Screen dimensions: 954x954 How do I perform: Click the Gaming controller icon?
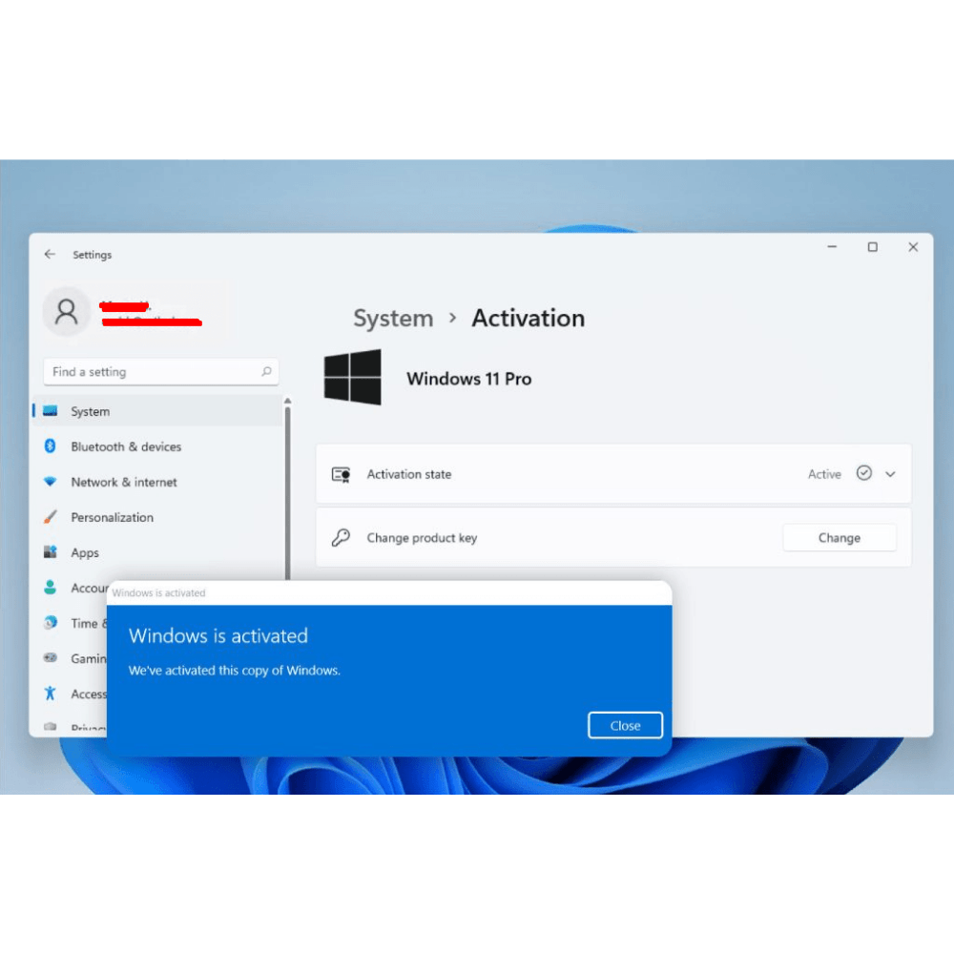51,657
